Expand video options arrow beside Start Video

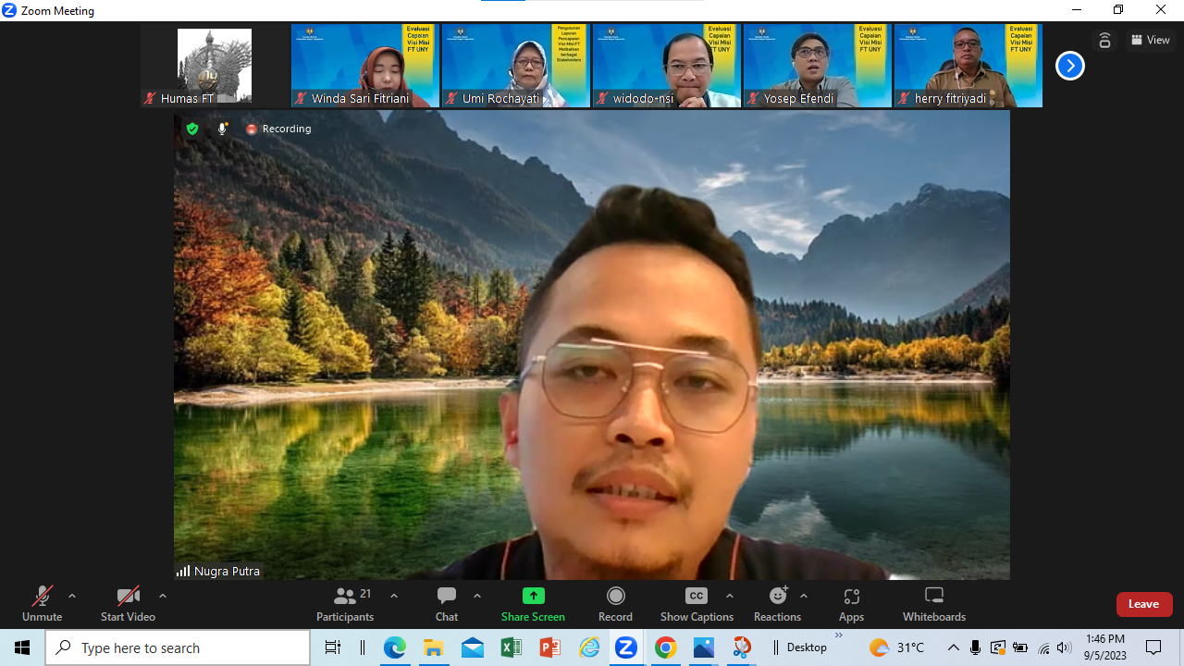coord(163,596)
